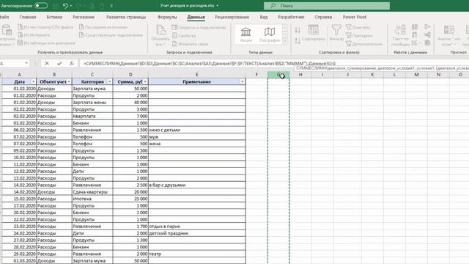469x264 pixels.
Task: Open the Рецензирование tab
Action: coord(232,17)
